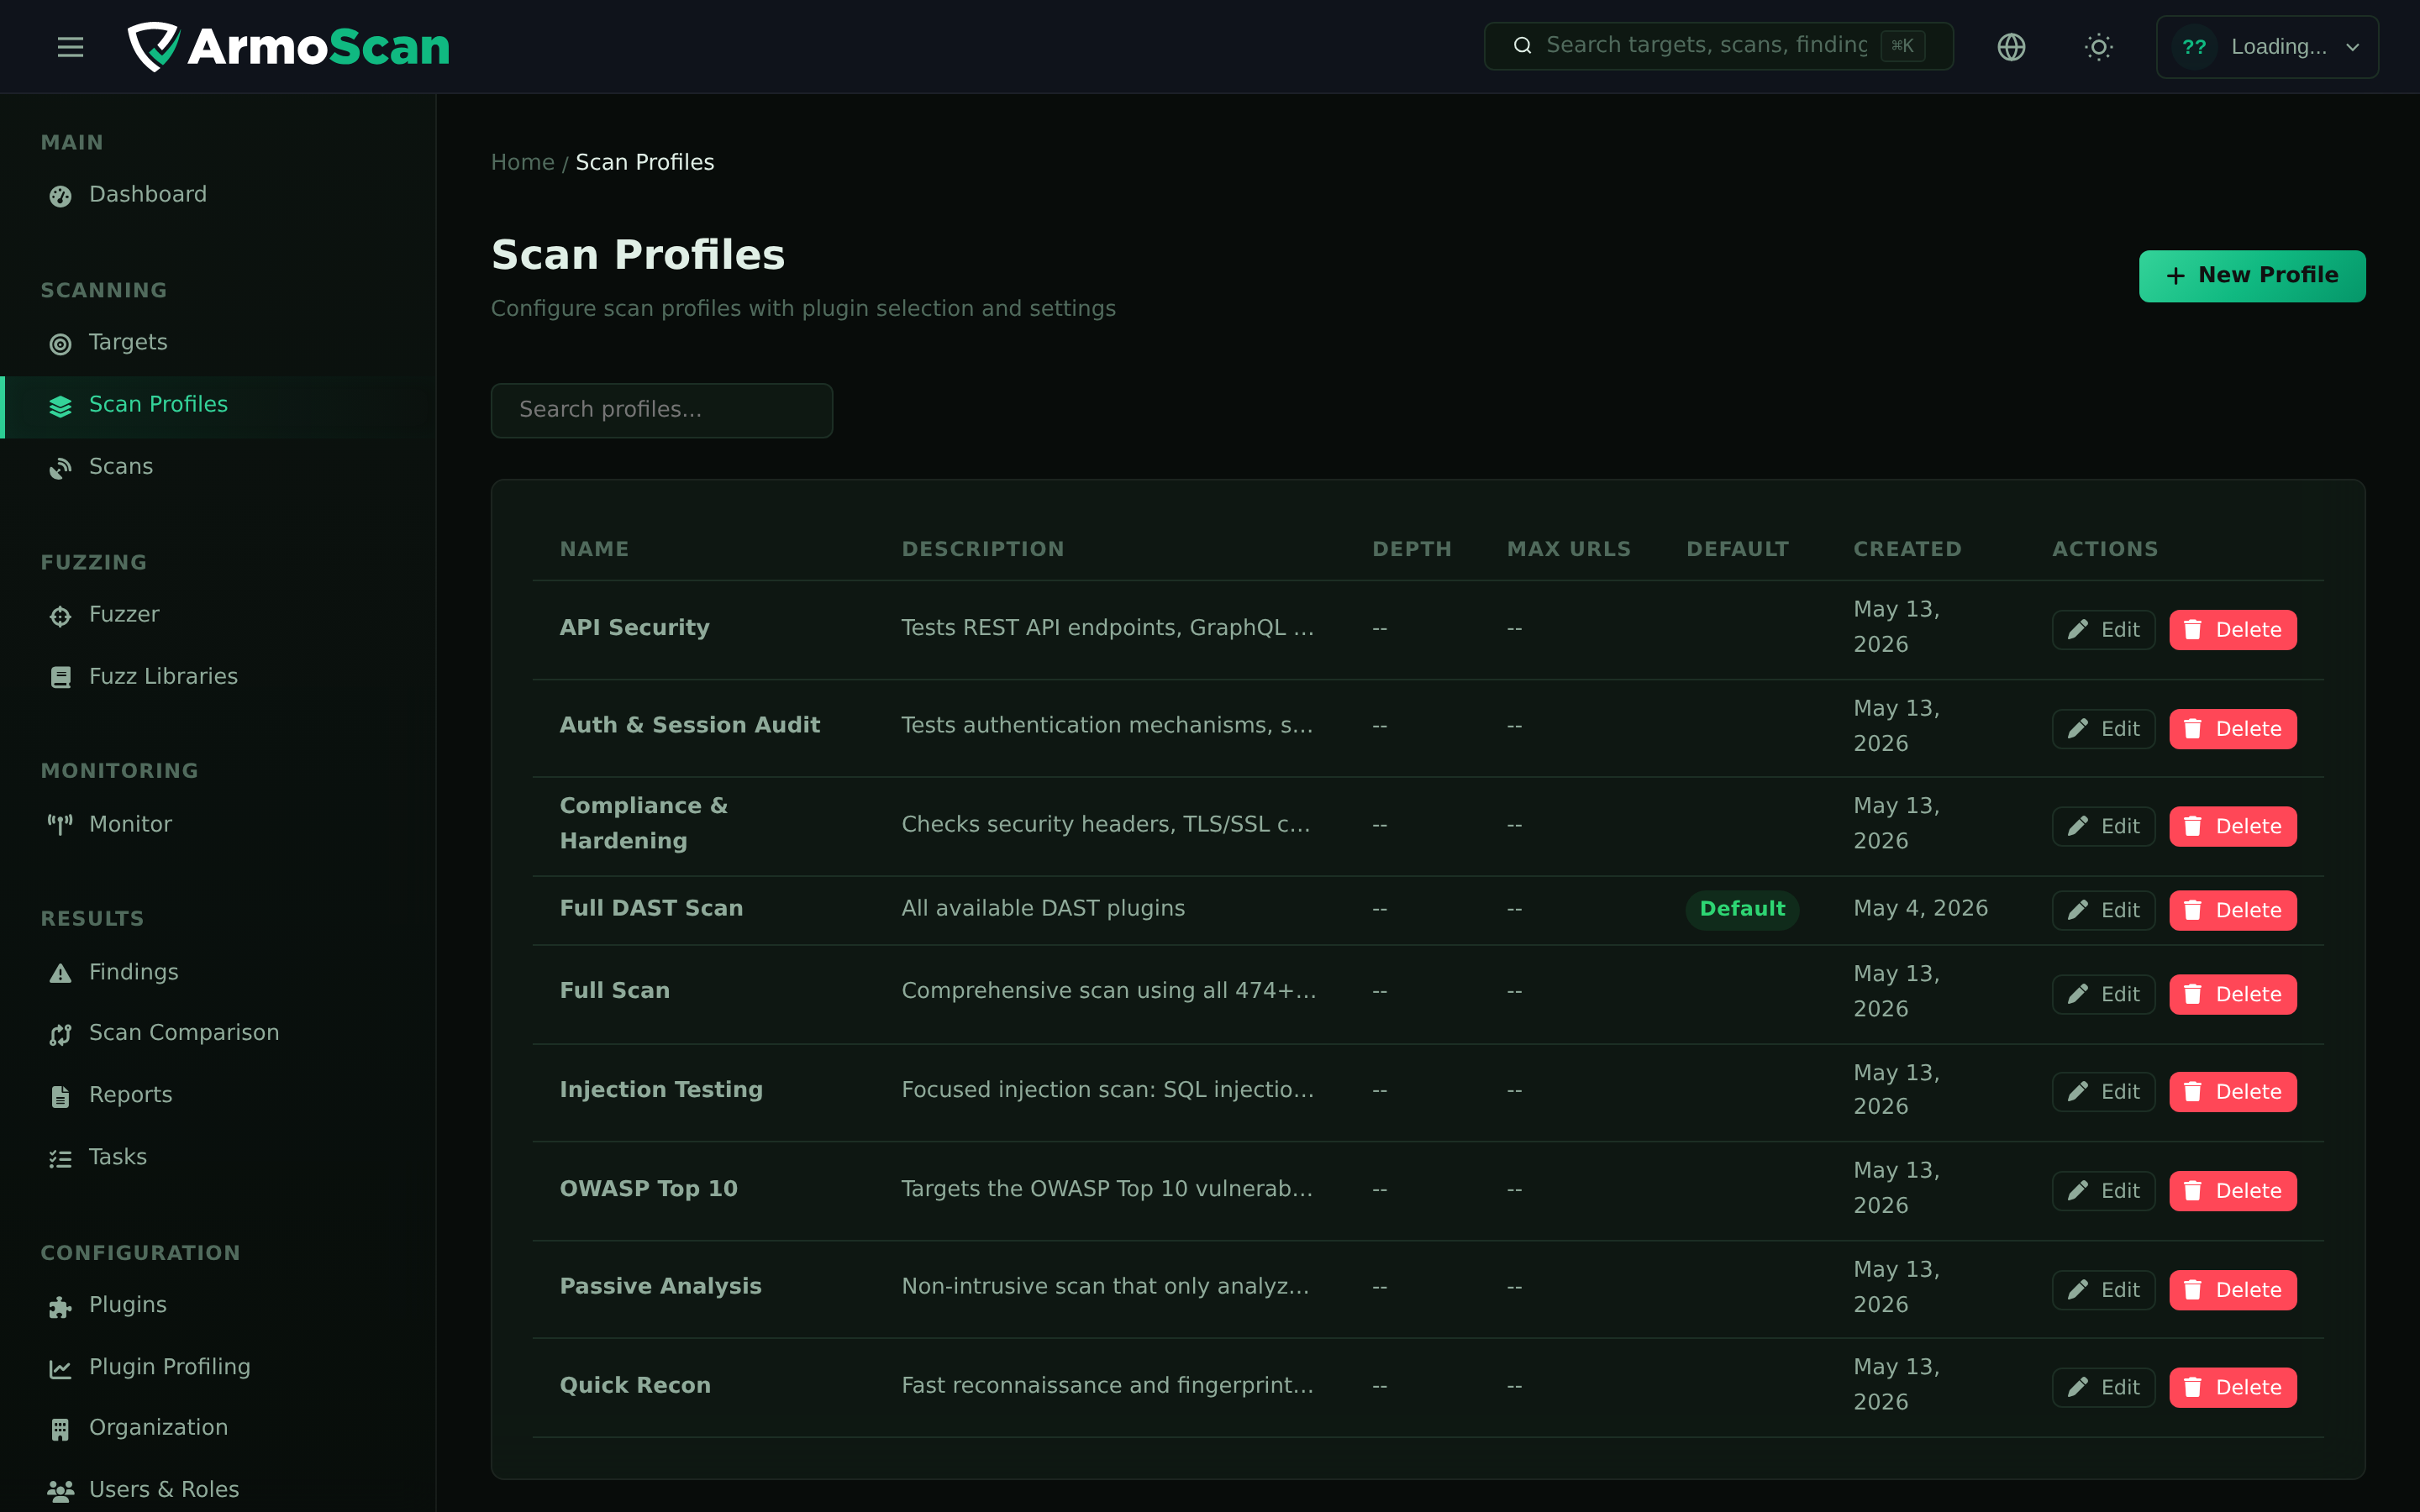The height and width of the screenshot is (1512, 2420).
Task: Click the Scan Comparison icon
Action: [61, 1034]
